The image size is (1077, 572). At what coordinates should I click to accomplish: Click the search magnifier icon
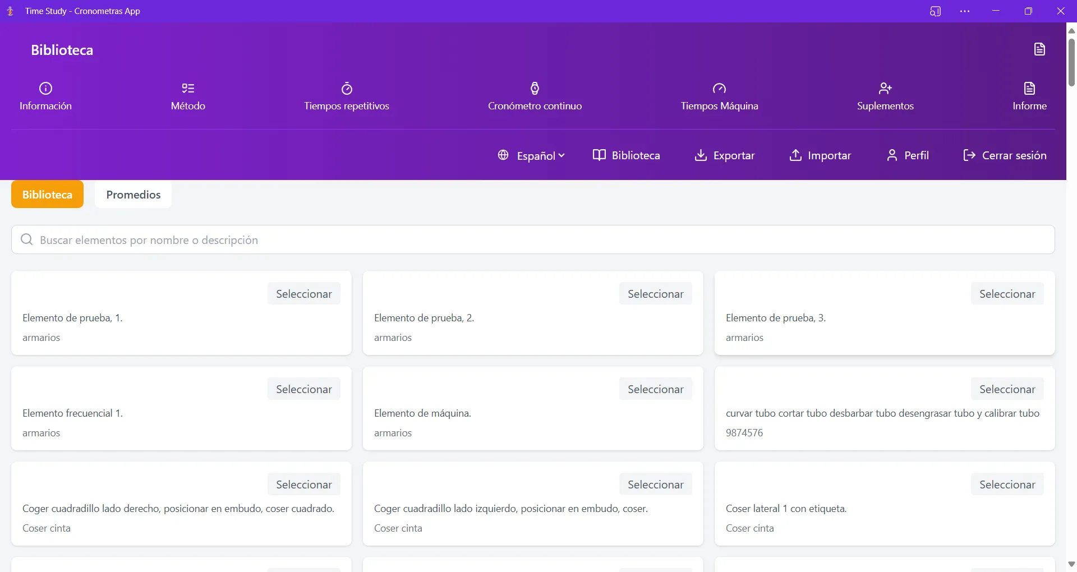(26, 239)
